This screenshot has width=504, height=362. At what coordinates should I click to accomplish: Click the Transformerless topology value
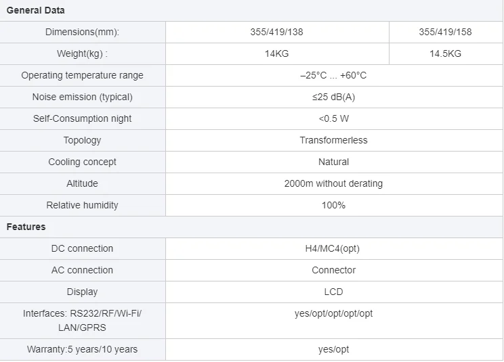(333, 140)
